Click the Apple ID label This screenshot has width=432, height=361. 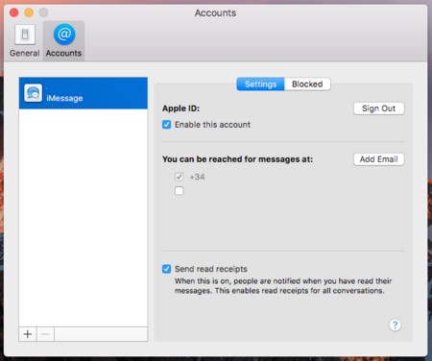coord(180,108)
